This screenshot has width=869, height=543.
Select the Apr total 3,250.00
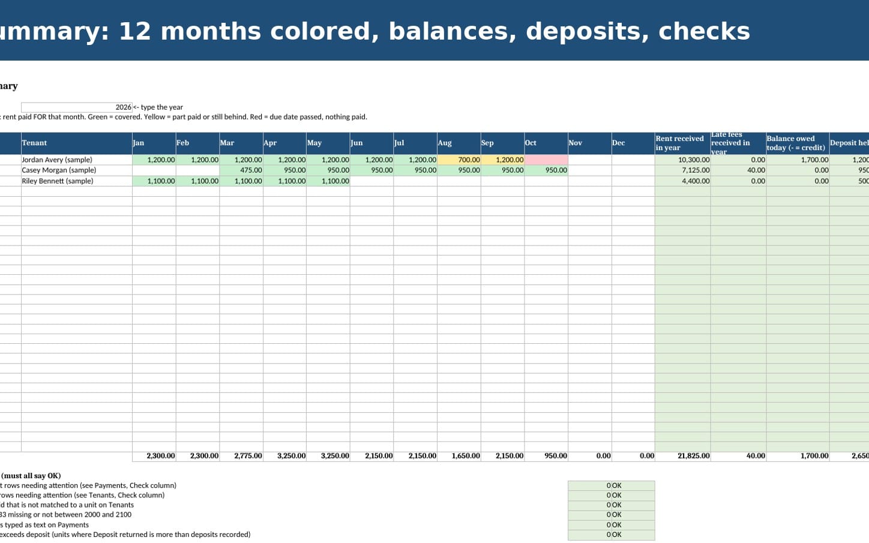[284, 456]
